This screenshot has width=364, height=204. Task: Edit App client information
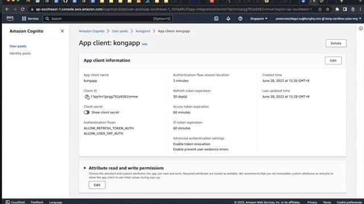(x=333, y=61)
